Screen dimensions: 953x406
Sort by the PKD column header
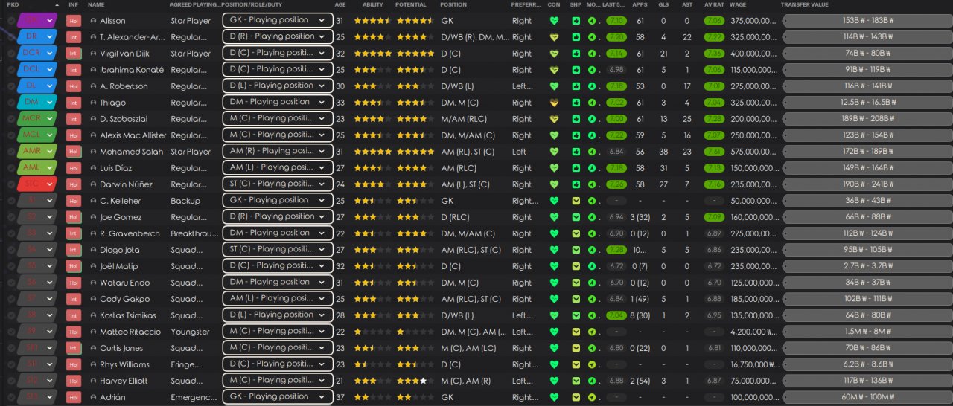tap(13, 5)
